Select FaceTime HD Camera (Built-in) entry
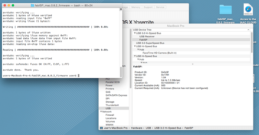The height and width of the screenshot is (135, 259). tap(160, 53)
